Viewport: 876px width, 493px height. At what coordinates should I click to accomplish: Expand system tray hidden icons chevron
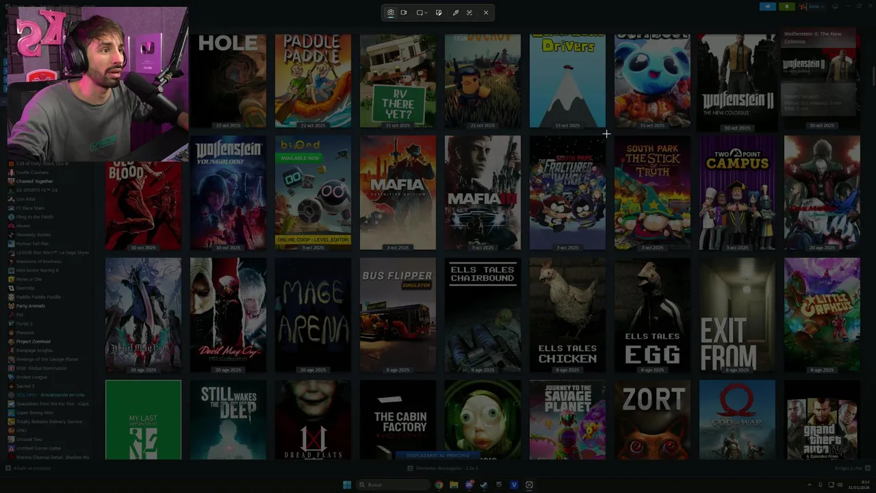[809, 485]
